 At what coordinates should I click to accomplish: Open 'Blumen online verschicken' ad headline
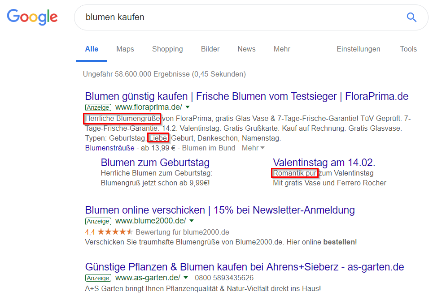(220, 210)
